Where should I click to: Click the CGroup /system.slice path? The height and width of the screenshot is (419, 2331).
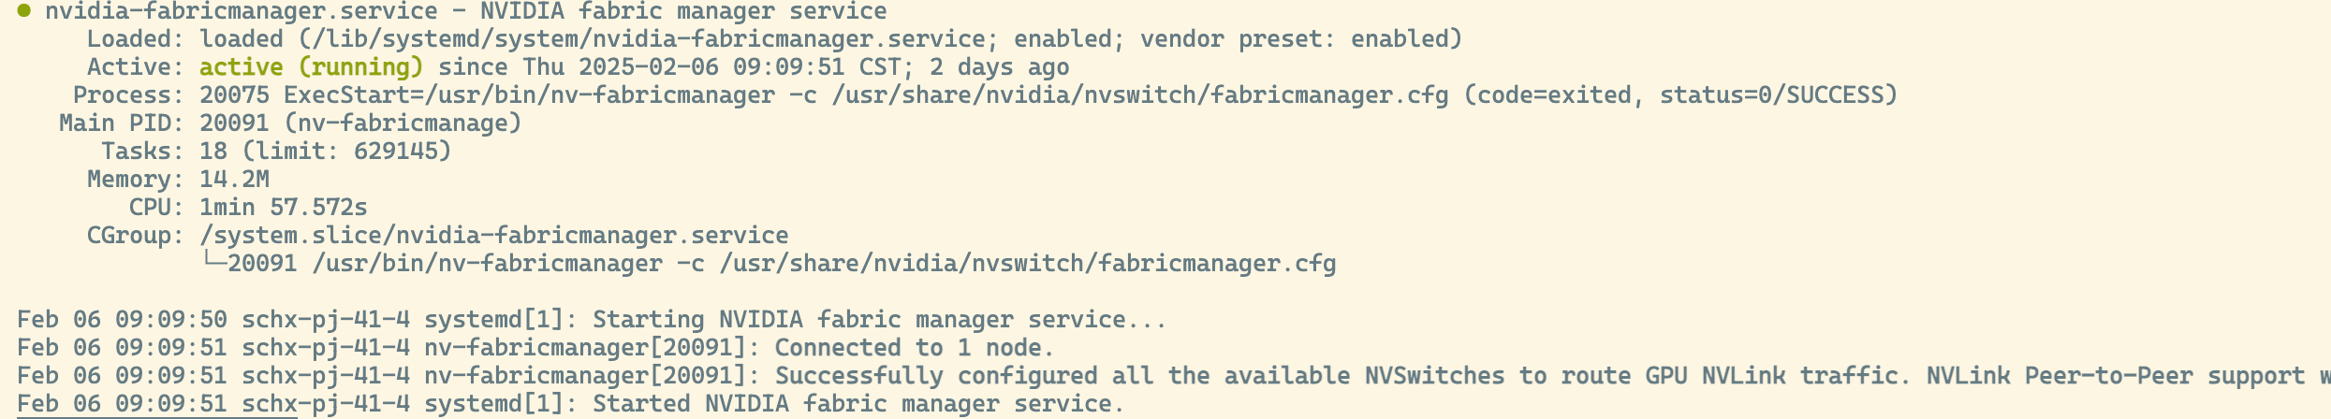click(x=493, y=236)
